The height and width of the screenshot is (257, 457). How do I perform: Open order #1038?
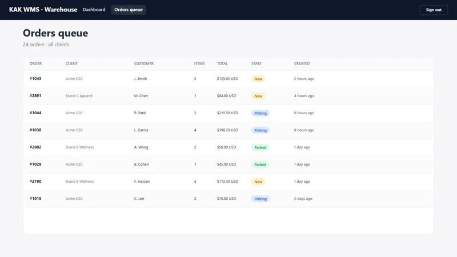point(35,130)
